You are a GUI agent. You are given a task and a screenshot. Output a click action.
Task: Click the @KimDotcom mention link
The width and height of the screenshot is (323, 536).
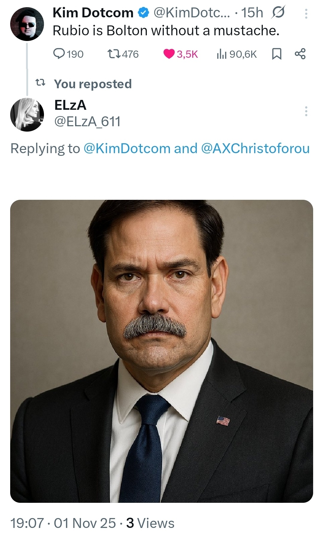coord(127,149)
